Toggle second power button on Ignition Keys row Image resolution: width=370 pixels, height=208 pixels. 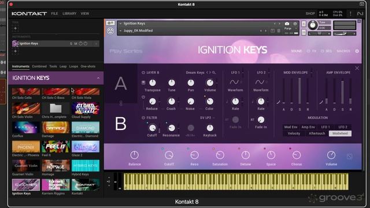(x=86, y=44)
